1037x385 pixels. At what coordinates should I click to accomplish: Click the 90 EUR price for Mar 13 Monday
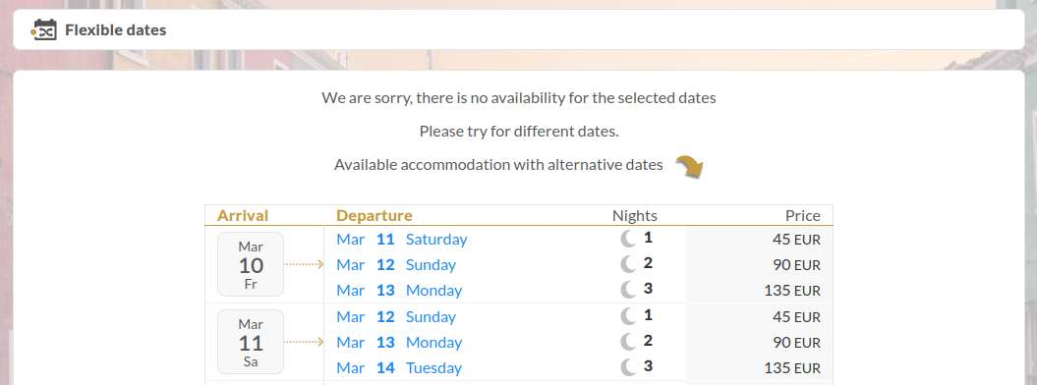pyautogui.click(x=796, y=343)
